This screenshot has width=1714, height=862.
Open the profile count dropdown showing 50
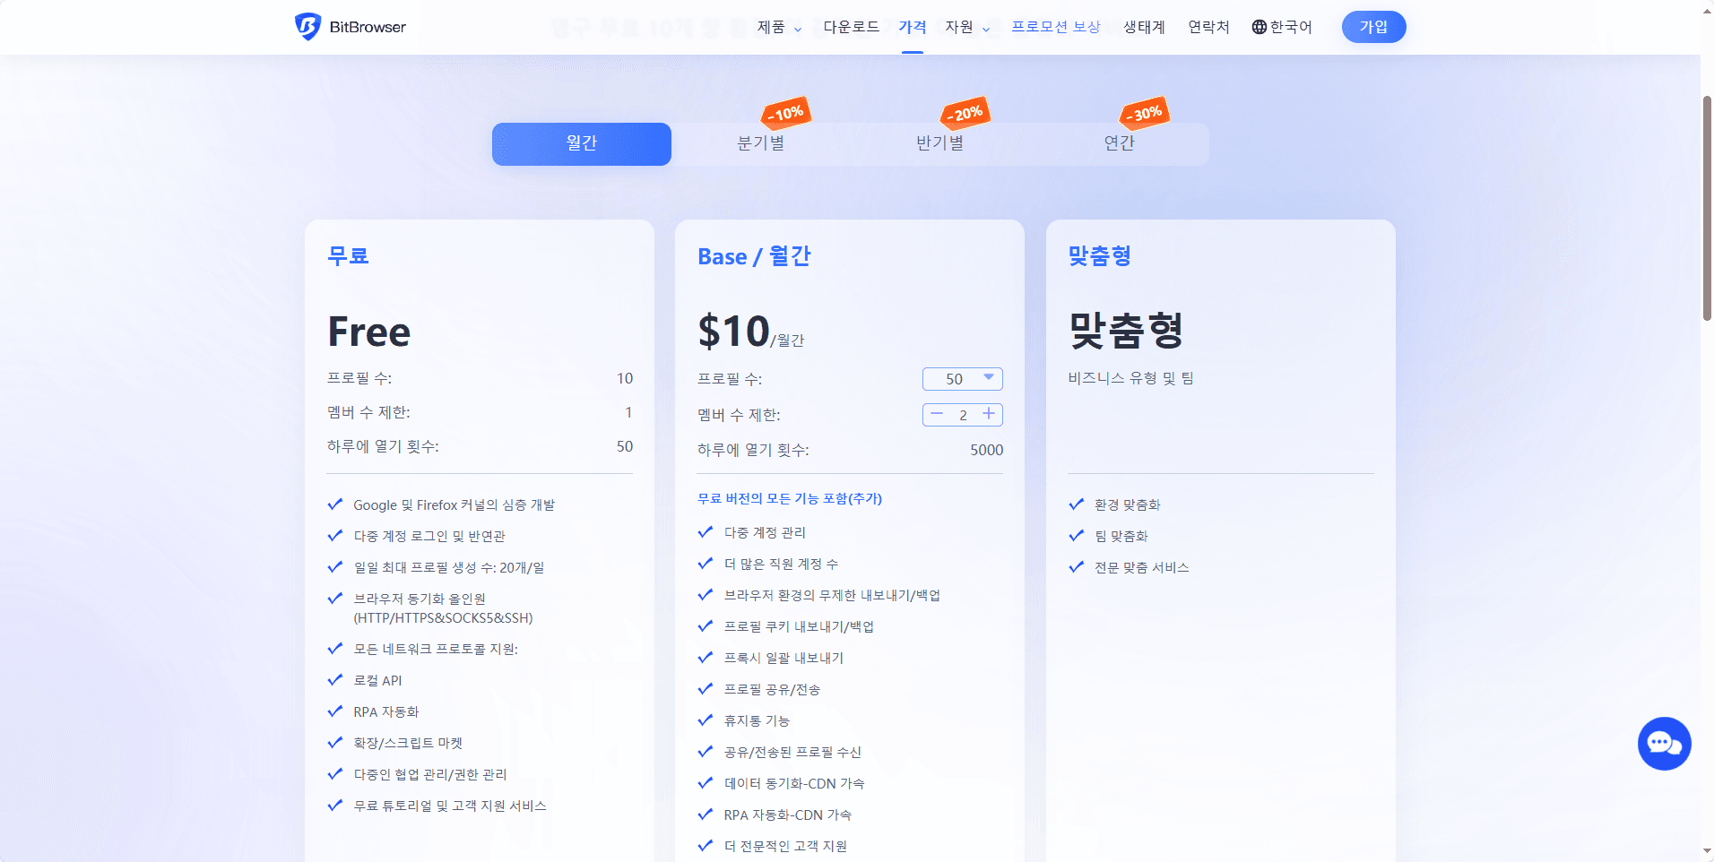(962, 379)
